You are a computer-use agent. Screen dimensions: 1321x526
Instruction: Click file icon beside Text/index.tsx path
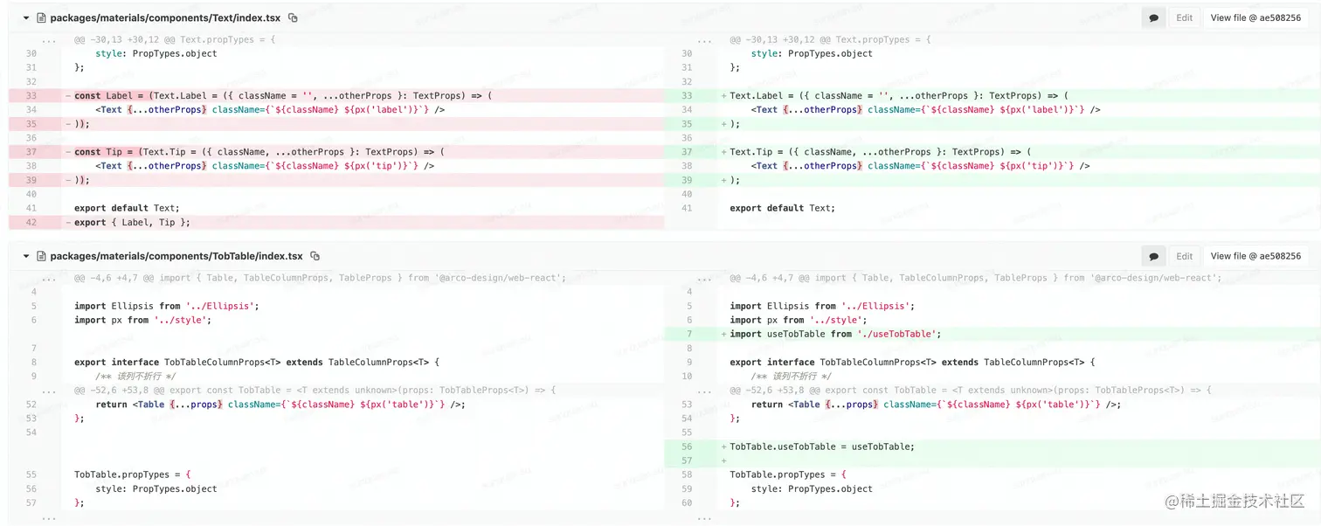(41, 17)
